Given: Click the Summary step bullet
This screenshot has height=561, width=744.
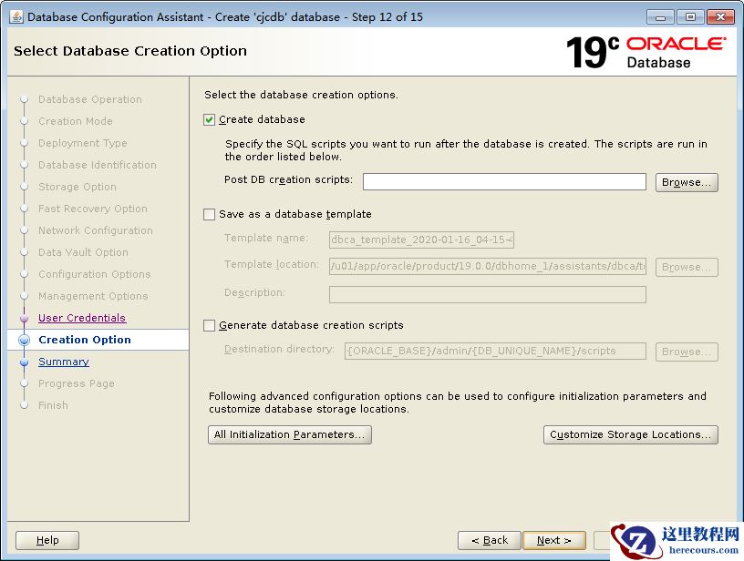Looking at the screenshot, I should click(x=25, y=362).
